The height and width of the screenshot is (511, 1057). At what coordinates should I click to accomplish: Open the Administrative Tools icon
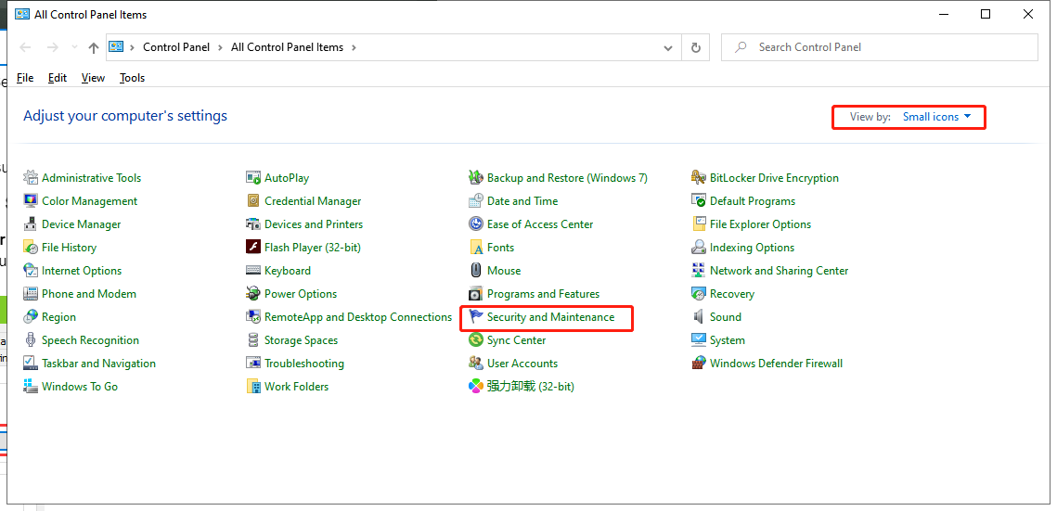[x=31, y=178]
